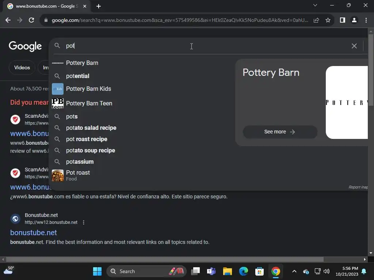Open the bonustube.net result link
Viewport: 374px width, 280px height.
click(33, 233)
